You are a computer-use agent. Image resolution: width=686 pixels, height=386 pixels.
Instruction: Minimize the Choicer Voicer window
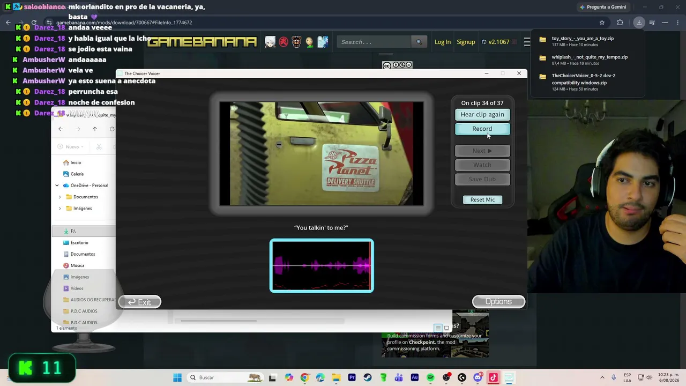[487, 73]
